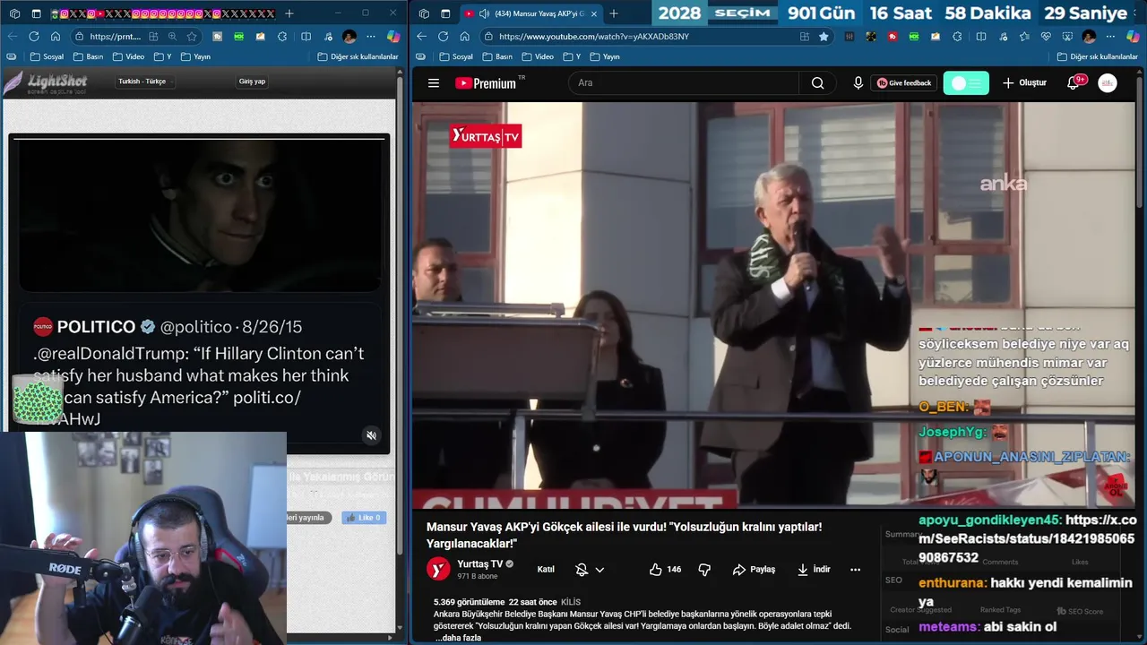Expand description with ...daha fazla
Image resolution: width=1147 pixels, height=645 pixels.
pos(458,638)
